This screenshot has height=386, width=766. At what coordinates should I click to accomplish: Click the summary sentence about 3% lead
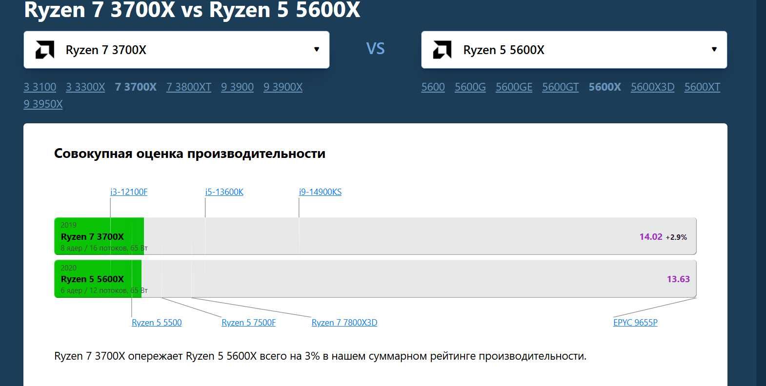pos(320,356)
